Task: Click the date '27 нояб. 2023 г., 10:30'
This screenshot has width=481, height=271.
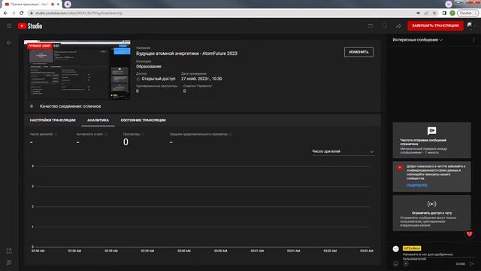Action: point(201,78)
